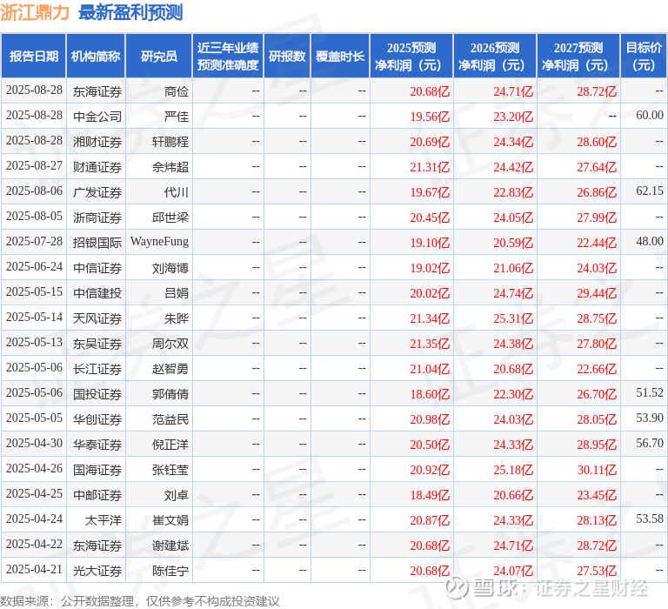Viewport: 668px width, 609px height.
Task: Click researcher name 范益民
Action: point(170,419)
